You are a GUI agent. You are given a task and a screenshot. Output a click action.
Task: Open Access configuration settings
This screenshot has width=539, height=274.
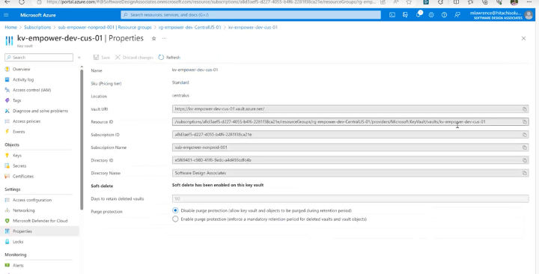tap(32, 200)
